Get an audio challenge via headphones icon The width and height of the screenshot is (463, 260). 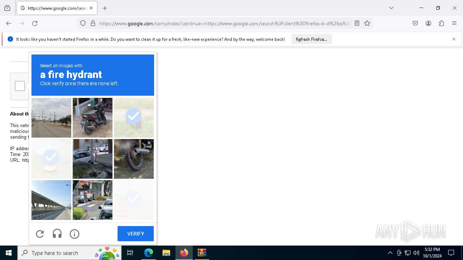pyautogui.click(x=57, y=234)
